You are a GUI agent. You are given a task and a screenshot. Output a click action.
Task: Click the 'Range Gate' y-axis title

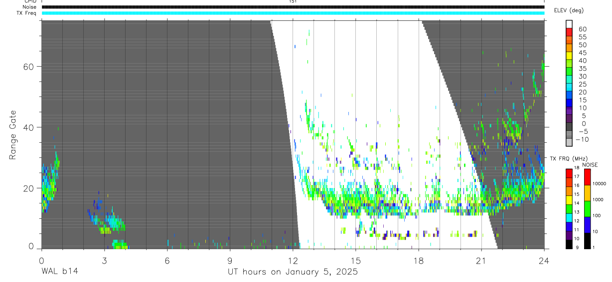click(13, 134)
